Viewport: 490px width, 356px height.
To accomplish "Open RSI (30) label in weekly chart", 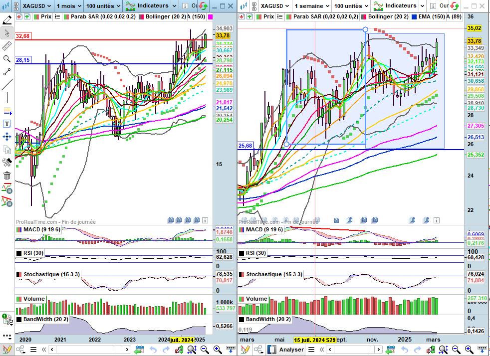I will 252,253.
